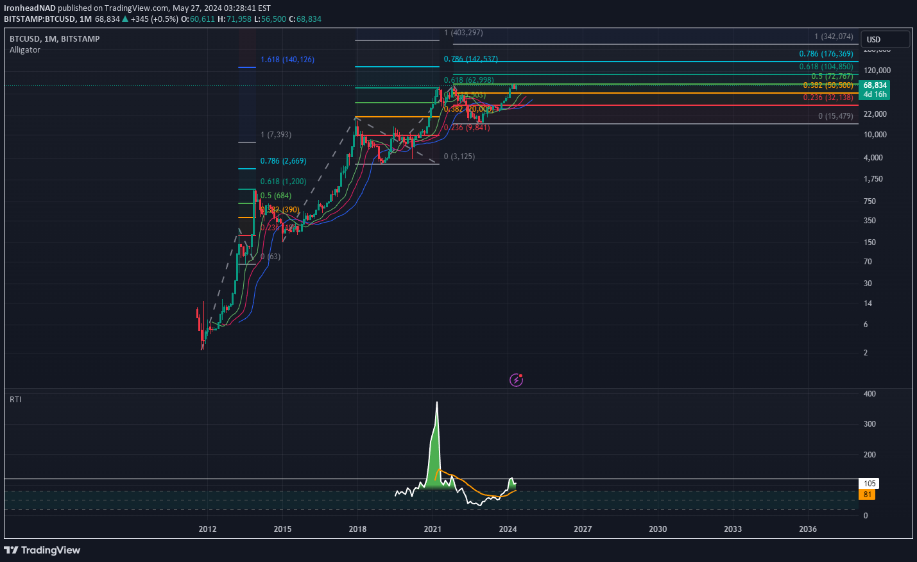The width and height of the screenshot is (917, 562).
Task: Click the purple lightning bolt event icon
Action: (516, 380)
